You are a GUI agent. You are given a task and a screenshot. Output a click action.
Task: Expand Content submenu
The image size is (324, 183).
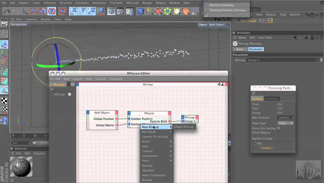157,151
